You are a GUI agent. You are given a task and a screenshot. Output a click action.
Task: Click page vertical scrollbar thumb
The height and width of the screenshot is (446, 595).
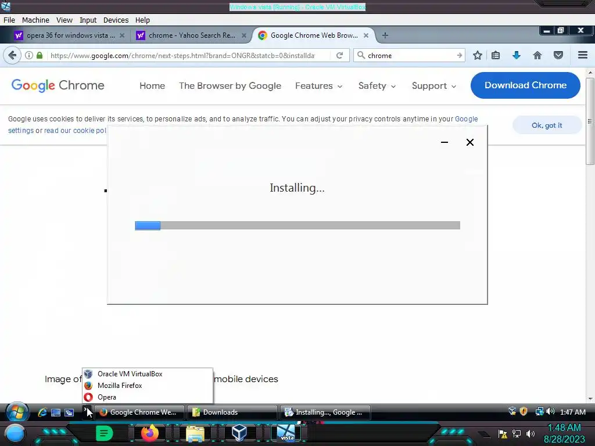(590, 121)
